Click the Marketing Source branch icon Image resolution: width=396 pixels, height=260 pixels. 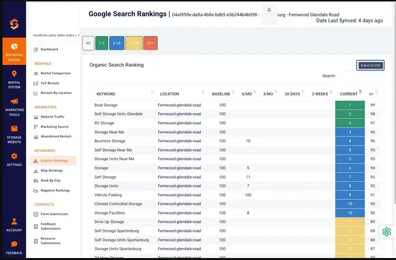click(36, 127)
